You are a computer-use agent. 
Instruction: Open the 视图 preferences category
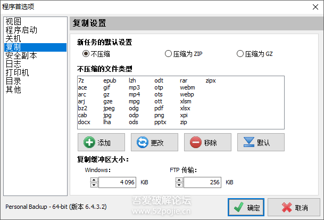tap(13, 22)
